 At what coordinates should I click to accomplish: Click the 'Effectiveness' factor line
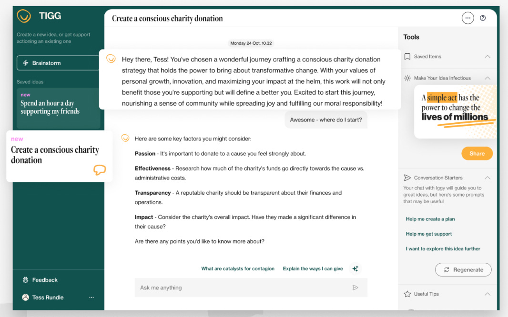tap(249, 173)
